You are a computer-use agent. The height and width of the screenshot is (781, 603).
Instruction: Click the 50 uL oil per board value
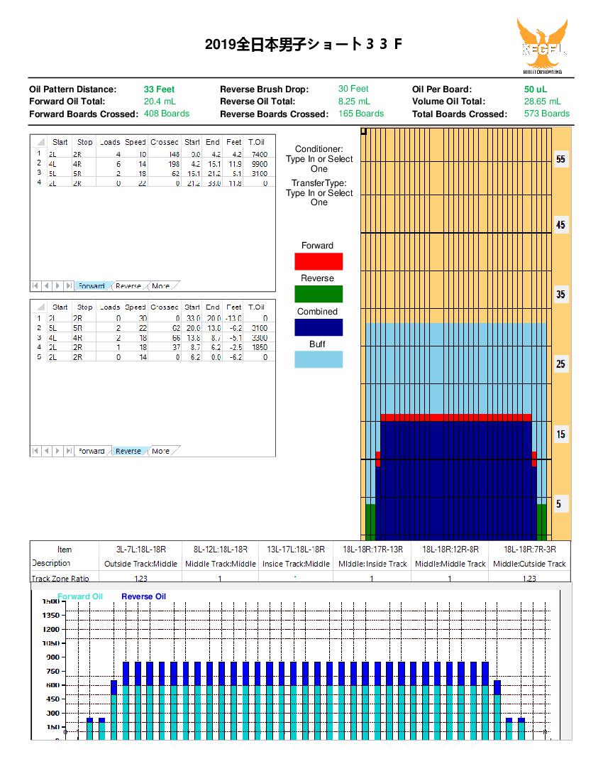pos(536,89)
